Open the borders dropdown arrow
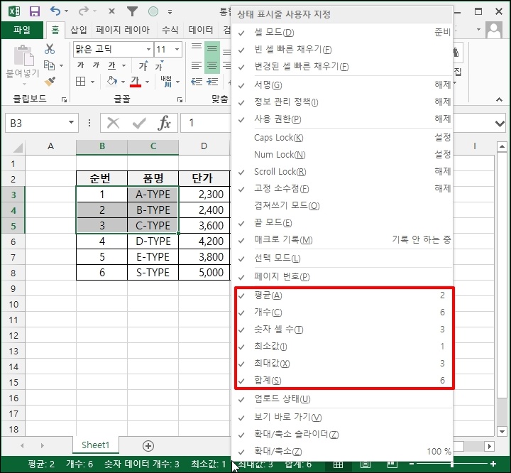Viewport: 511px width, 473px height. click(x=92, y=82)
